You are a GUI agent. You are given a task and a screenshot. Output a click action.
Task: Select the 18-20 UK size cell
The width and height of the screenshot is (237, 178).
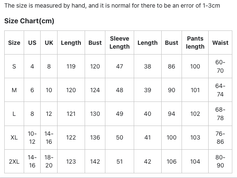click(49, 162)
